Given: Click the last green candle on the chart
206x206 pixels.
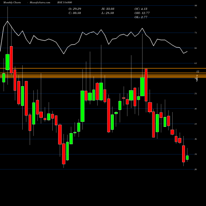Looking at the screenshot, I should tap(187, 157).
